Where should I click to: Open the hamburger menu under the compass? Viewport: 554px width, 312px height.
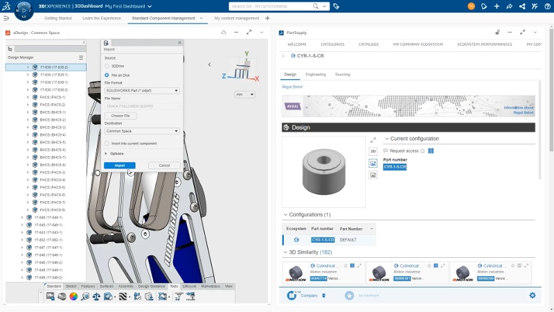click(x=6, y=18)
